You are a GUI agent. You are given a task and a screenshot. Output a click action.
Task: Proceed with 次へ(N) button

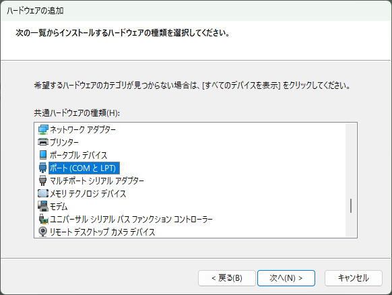coord(286,278)
